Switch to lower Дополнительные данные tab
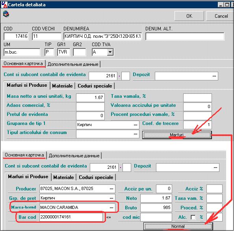The height and width of the screenshot is (231, 234). [74, 156]
